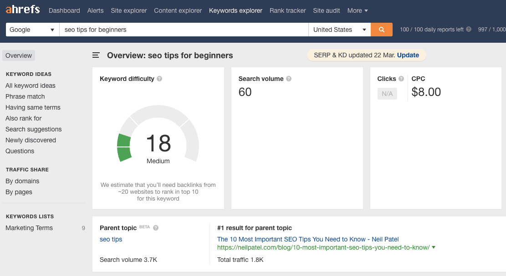The height and width of the screenshot is (276, 506).
Task: Click the Search volume help icon
Action: pyautogui.click(x=289, y=79)
